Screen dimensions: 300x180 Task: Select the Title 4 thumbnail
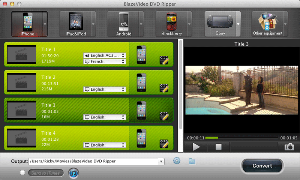[22, 138]
